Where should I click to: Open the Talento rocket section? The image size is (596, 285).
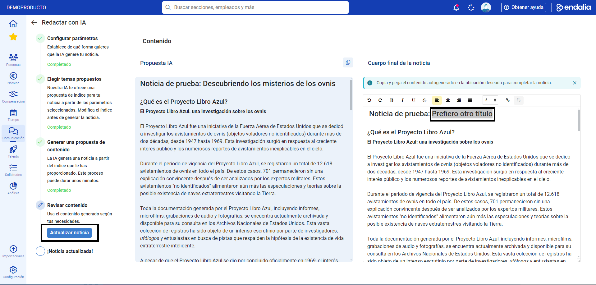click(x=13, y=152)
